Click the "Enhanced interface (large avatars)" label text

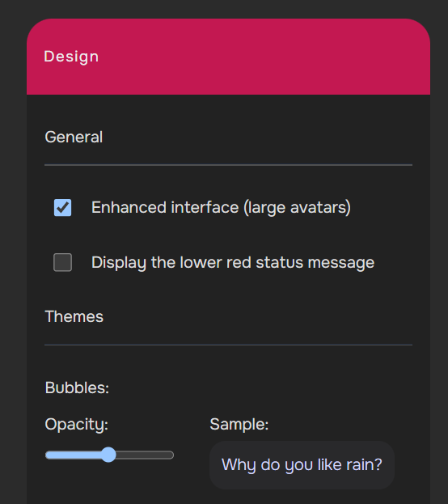coord(221,208)
